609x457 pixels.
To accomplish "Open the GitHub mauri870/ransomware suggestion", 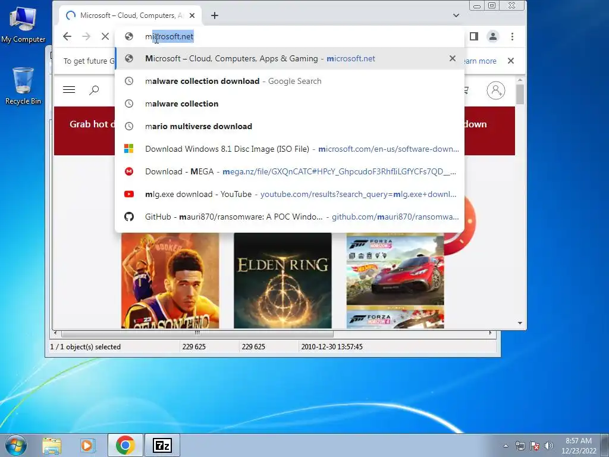I will (290, 217).
